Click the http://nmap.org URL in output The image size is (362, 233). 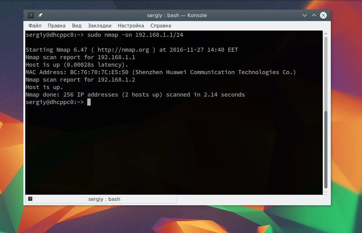(x=123, y=50)
